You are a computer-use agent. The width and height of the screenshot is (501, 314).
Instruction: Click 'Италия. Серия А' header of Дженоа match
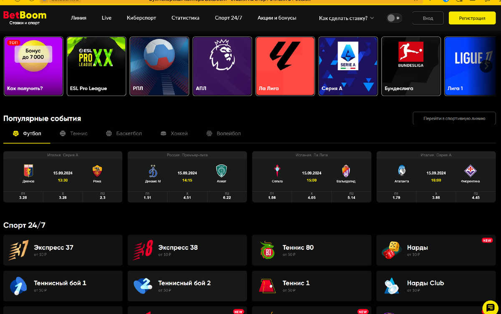(x=63, y=155)
